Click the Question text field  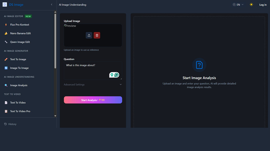[x=93, y=70]
